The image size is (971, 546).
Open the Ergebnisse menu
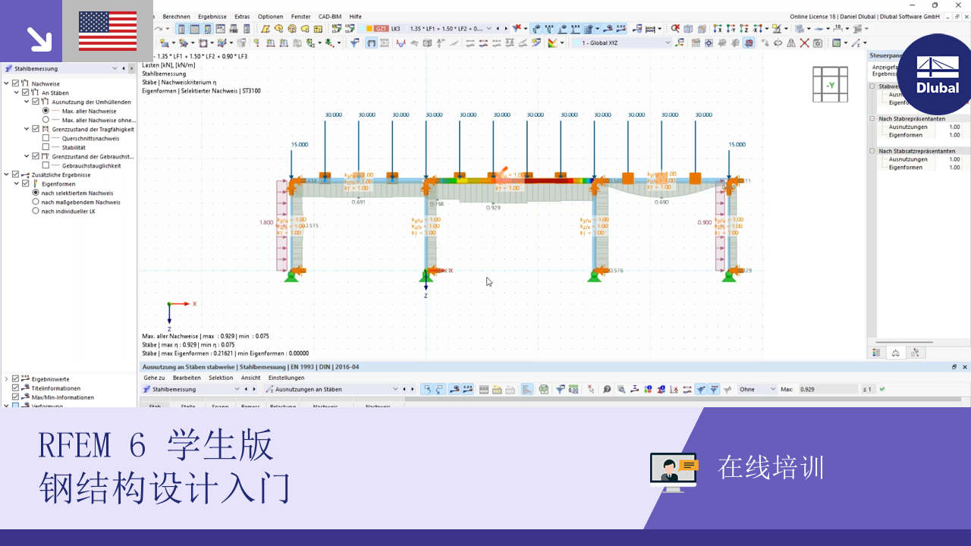(212, 16)
